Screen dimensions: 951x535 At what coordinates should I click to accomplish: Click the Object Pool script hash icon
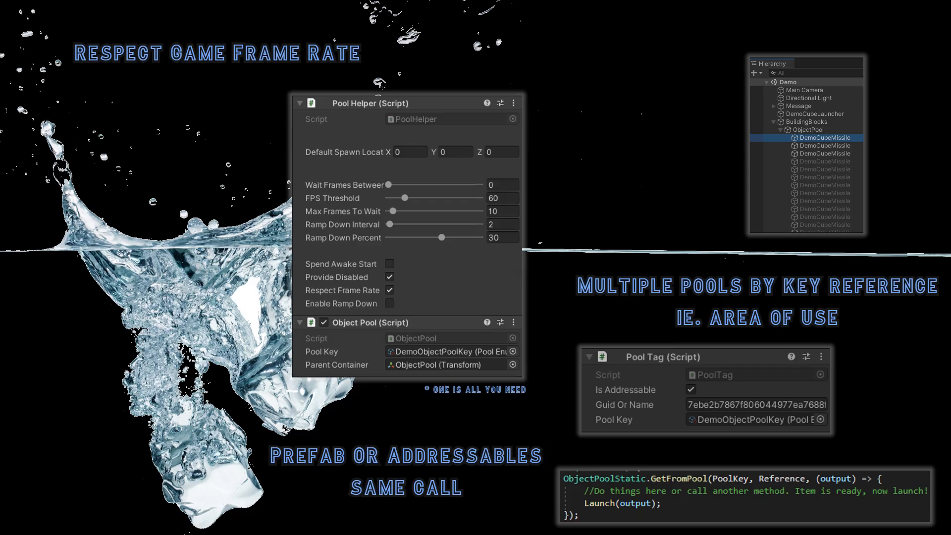click(x=311, y=322)
